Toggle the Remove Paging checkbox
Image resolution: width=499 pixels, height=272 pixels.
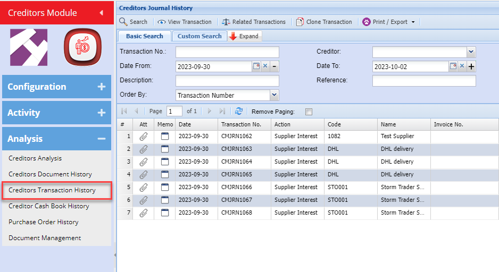coord(309,112)
